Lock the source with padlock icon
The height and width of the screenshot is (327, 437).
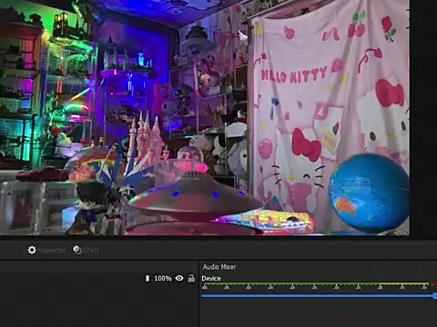click(191, 278)
